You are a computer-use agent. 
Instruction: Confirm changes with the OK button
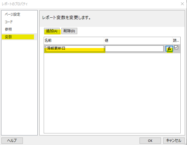(x=150, y=140)
